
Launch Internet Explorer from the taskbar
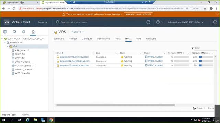coord(27,120)
